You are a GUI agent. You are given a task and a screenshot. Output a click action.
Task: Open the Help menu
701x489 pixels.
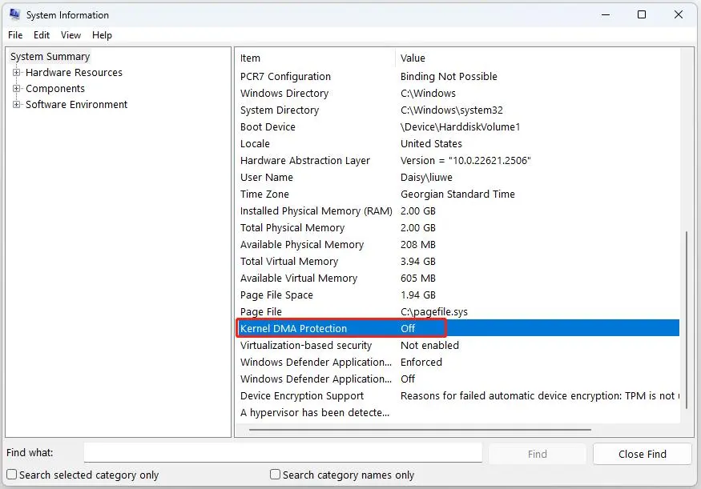[x=102, y=35]
